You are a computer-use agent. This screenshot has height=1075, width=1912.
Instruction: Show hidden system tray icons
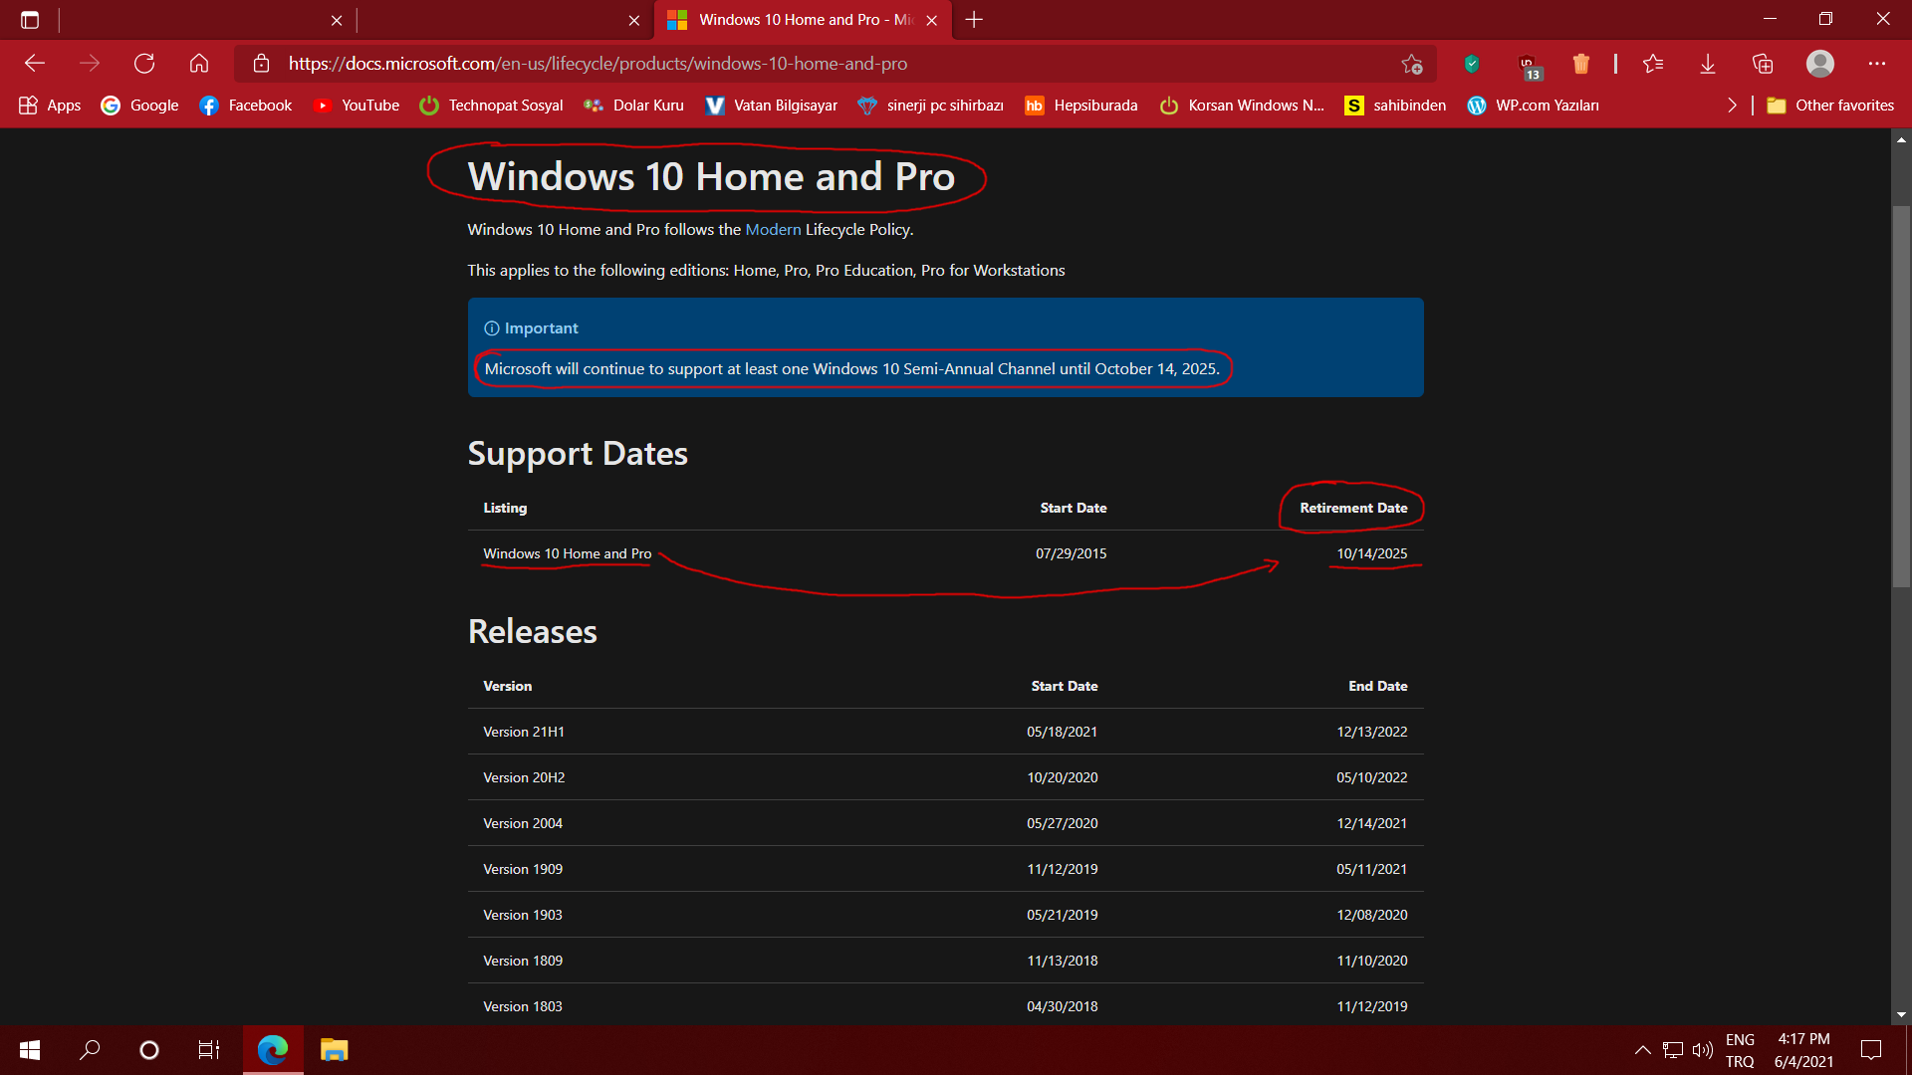(1642, 1050)
